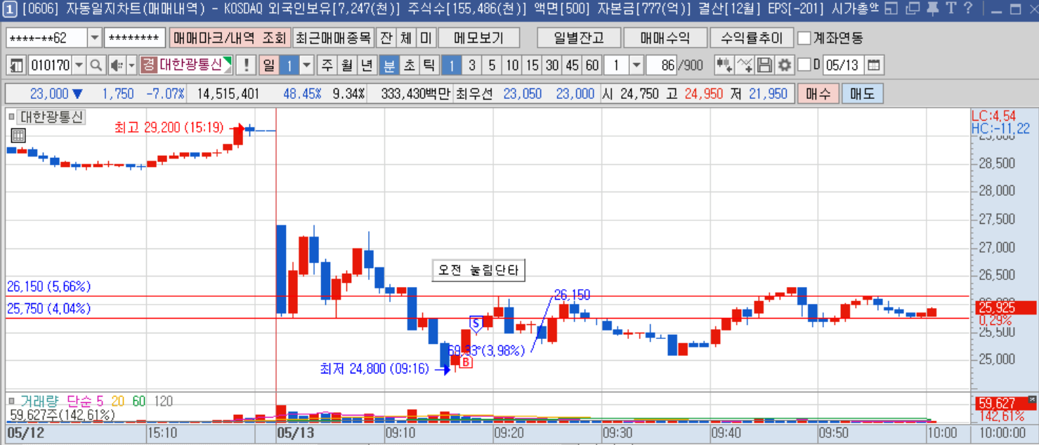Select 초 second chart period
Viewport: 1039px width, 445px height.
pos(409,66)
